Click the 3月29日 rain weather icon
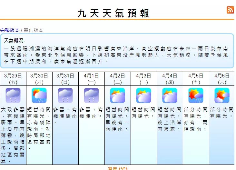 [13, 95]
